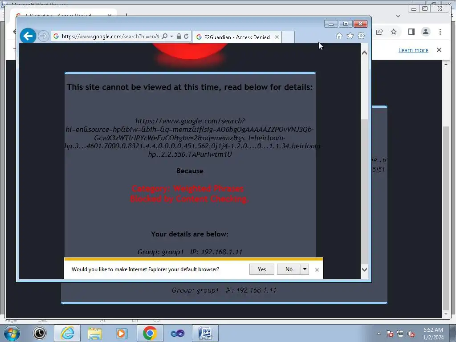Click the IE address bar URL field
This screenshot has width=456, height=342.
tap(110, 37)
